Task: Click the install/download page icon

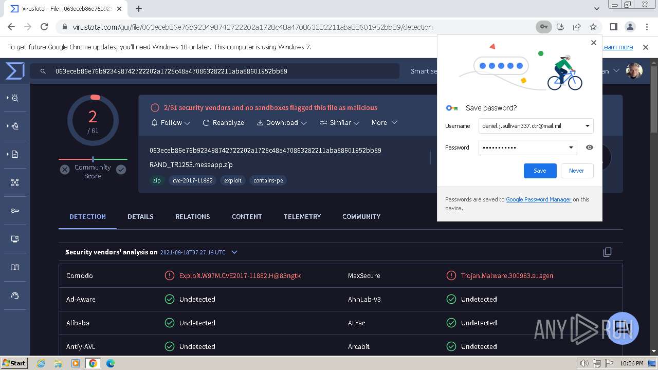Action: pos(560,27)
